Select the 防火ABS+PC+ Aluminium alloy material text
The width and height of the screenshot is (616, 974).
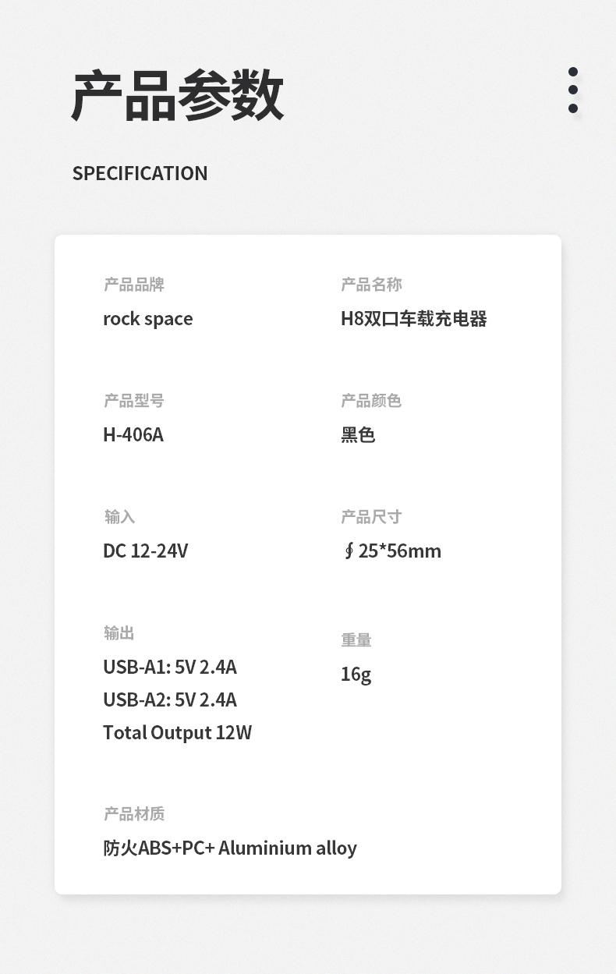(230, 848)
